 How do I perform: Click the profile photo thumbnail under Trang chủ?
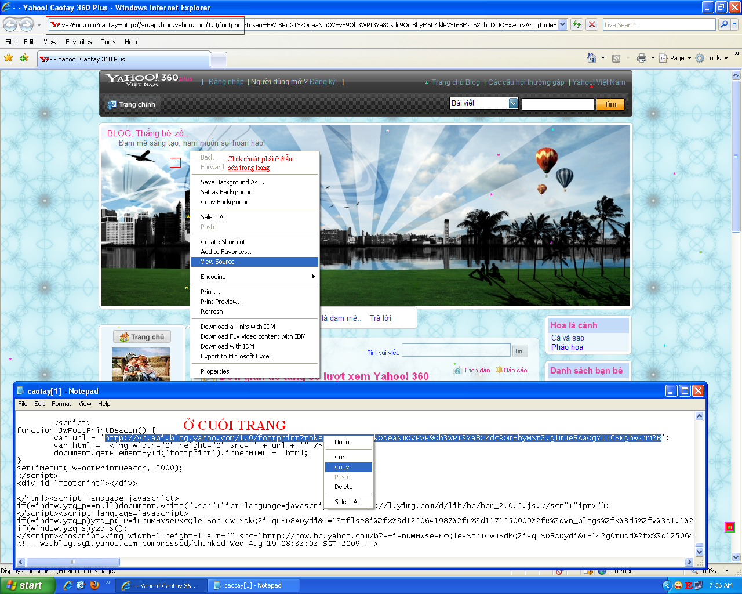[x=141, y=364]
